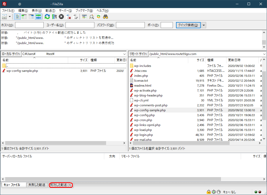Screen dimensions: 267x195
Task: Open the quick connect history dropdown
Action: [x=204, y=25]
